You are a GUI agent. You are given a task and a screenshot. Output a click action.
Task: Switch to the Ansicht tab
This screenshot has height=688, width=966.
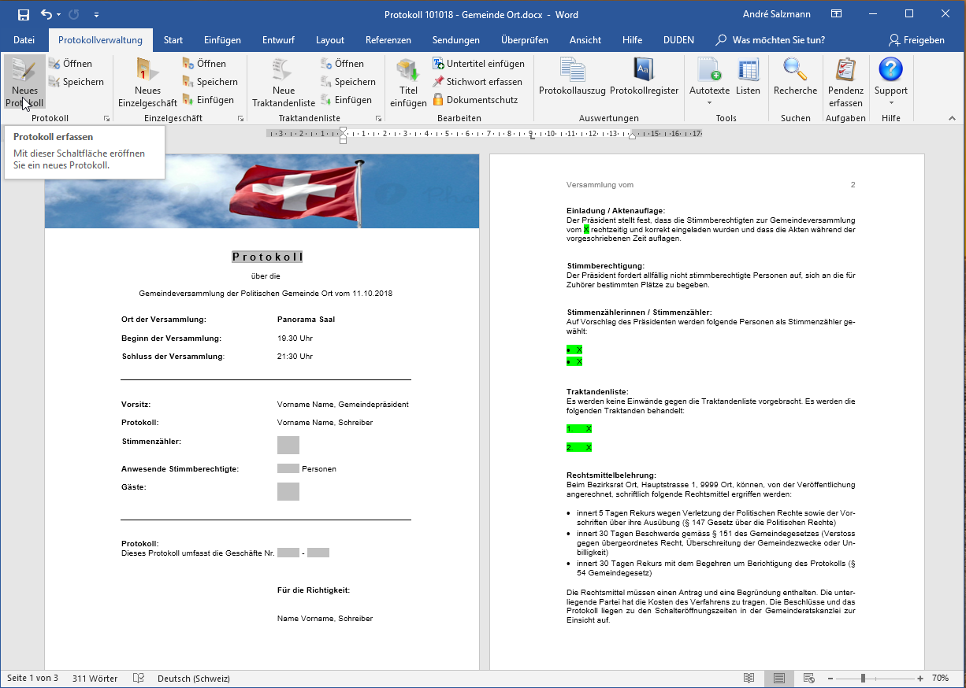pyautogui.click(x=585, y=40)
